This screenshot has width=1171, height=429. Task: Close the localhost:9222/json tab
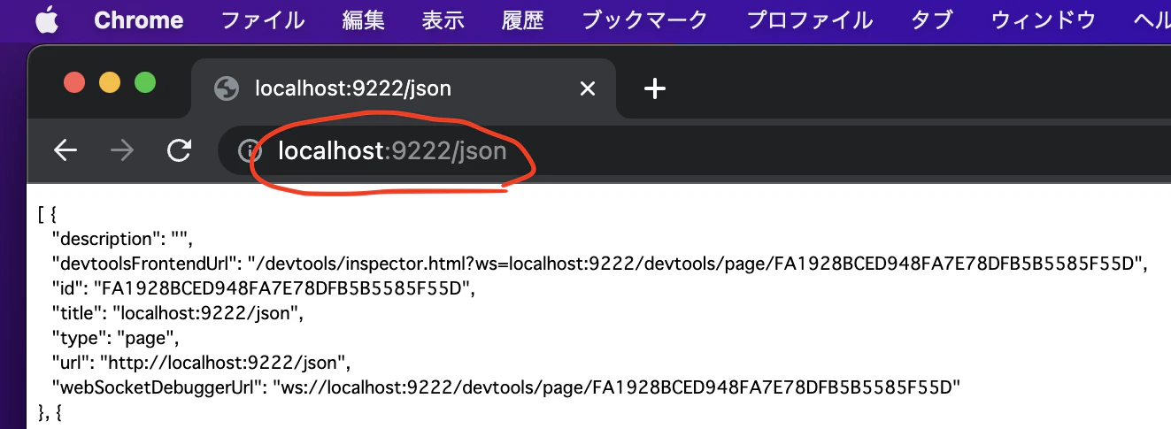[587, 88]
